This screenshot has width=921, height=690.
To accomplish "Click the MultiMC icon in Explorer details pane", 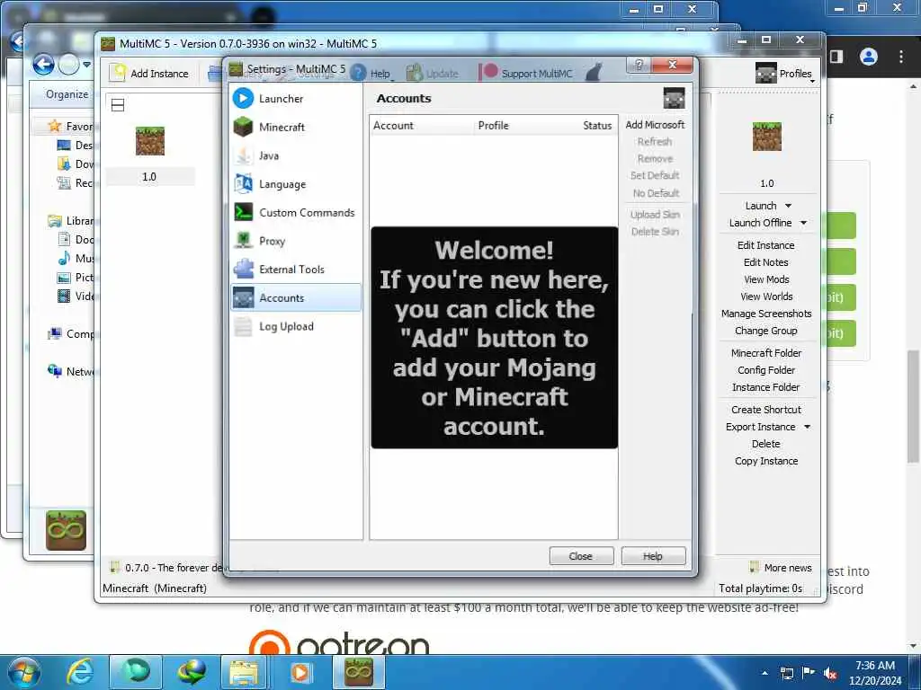I will tap(66, 530).
